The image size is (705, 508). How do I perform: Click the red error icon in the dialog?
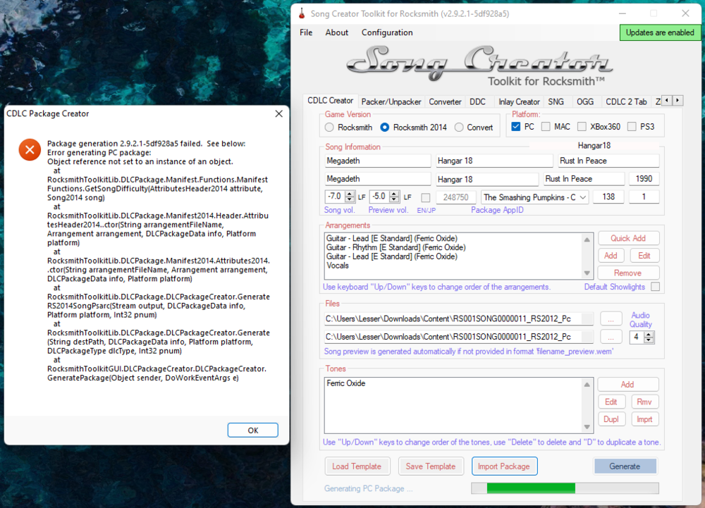pos(29,149)
